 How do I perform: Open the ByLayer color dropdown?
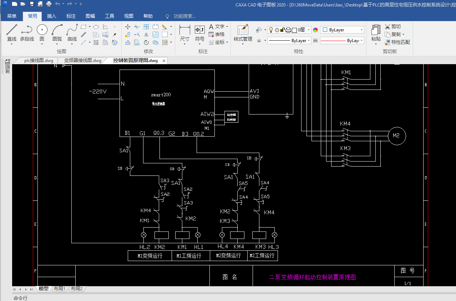click(x=361, y=30)
